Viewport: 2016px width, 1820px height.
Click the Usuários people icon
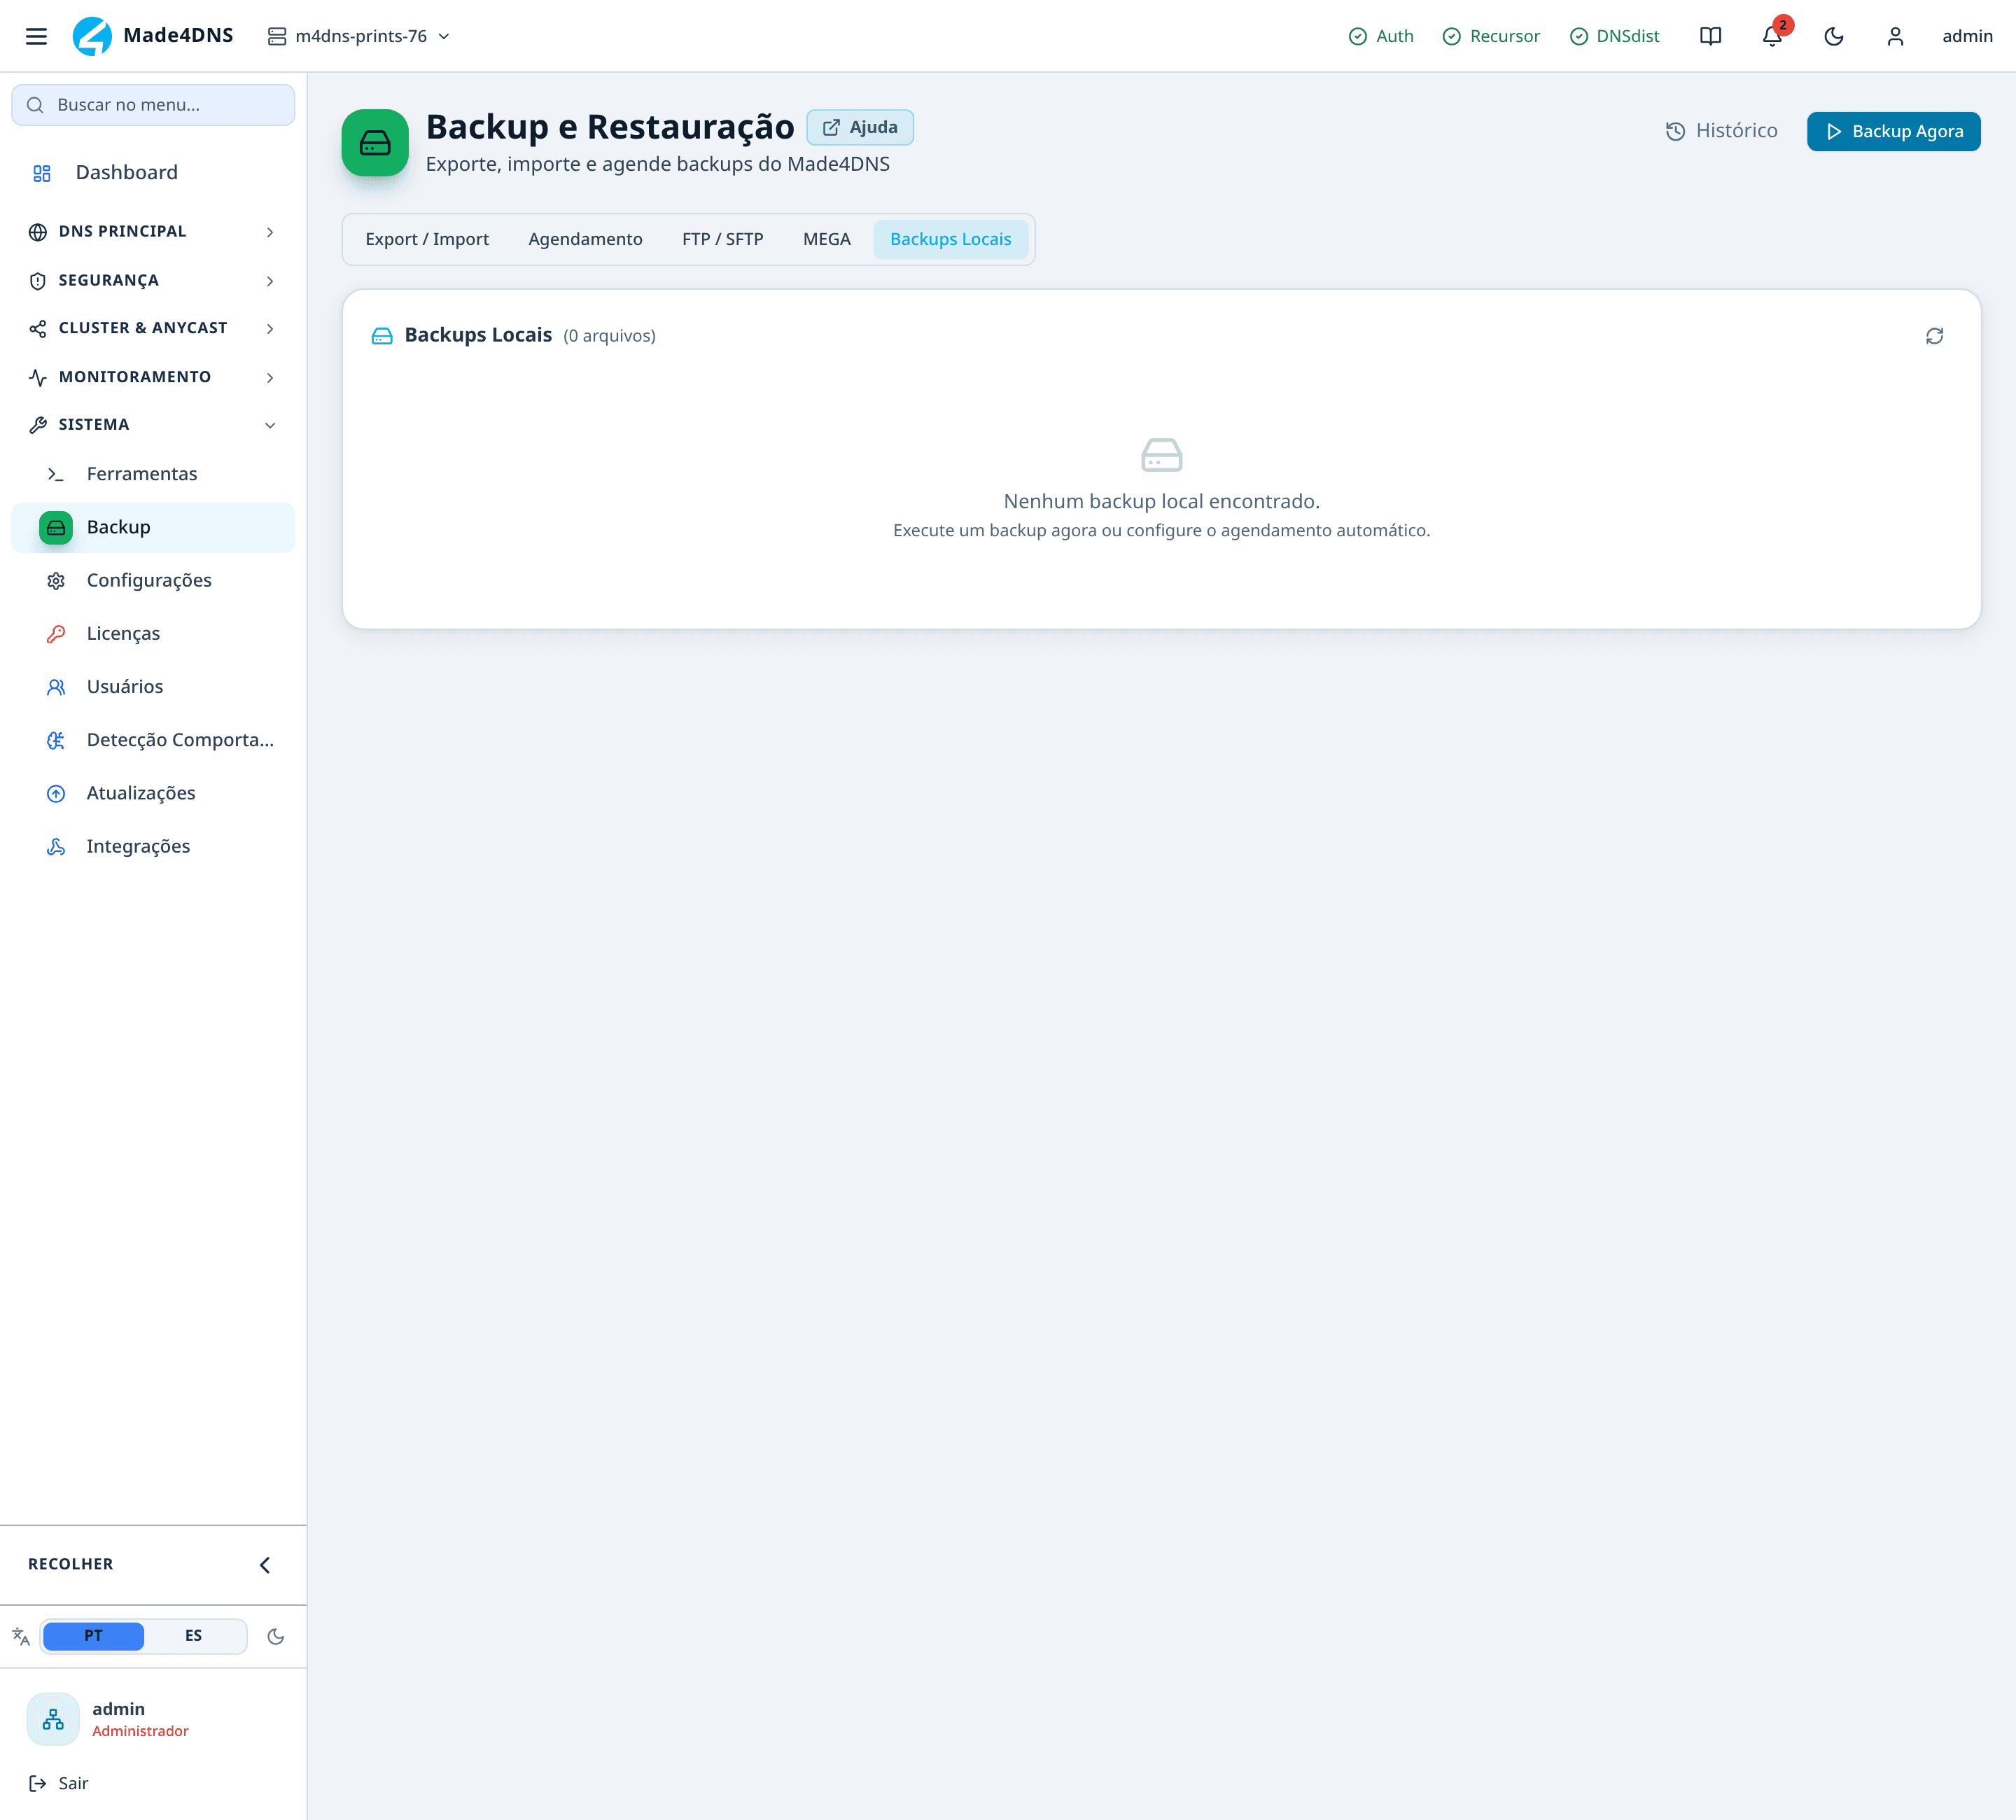pos(56,687)
